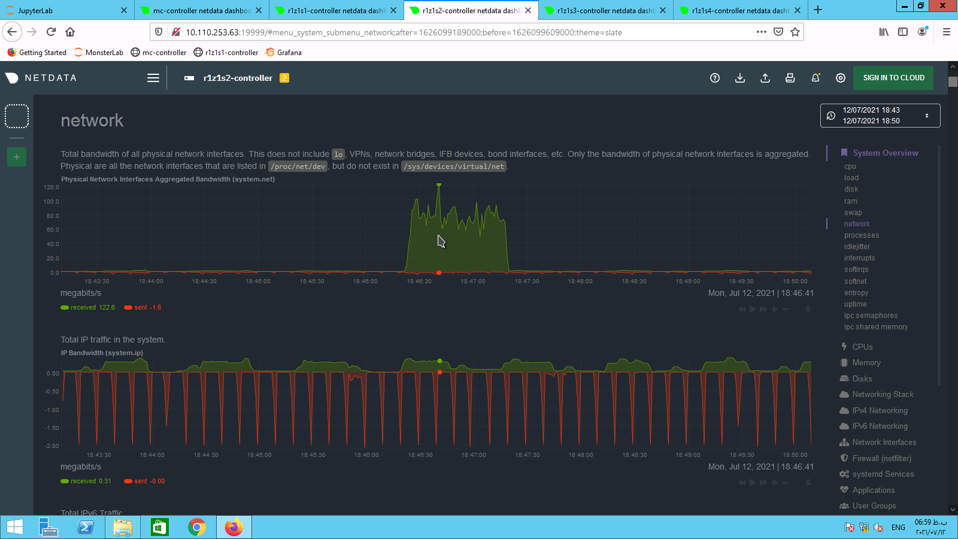Open the Netdata settings gear icon
This screenshot has width=958, height=539.
tap(841, 78)
